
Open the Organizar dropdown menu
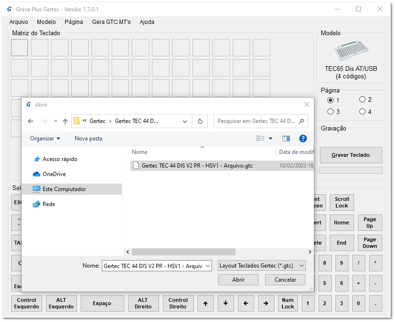coord(46,138)
